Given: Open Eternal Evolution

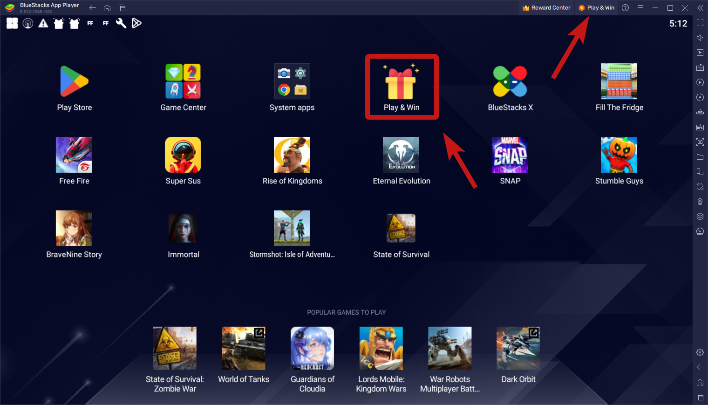Looking at the screenshot, I should [401, 155].
